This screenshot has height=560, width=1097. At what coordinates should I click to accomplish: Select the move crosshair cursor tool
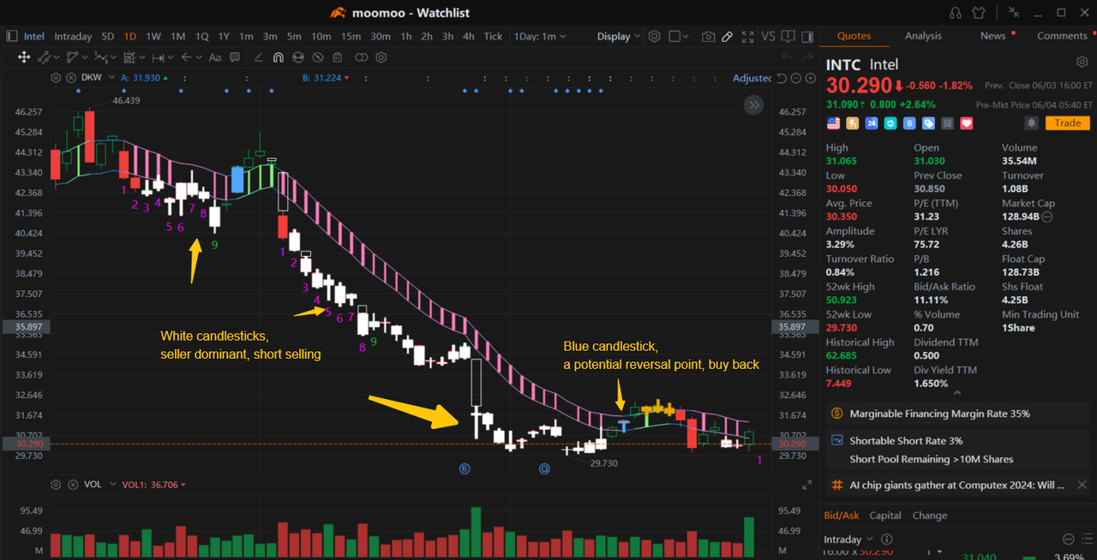point(24,57)
